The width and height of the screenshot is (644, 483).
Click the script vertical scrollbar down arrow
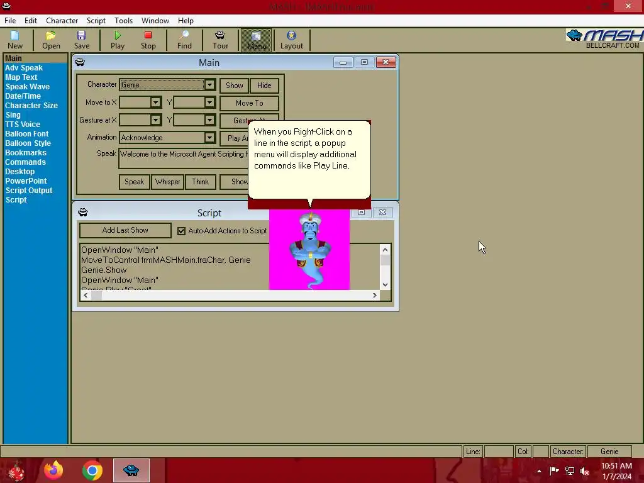click(x=386, y=285)
